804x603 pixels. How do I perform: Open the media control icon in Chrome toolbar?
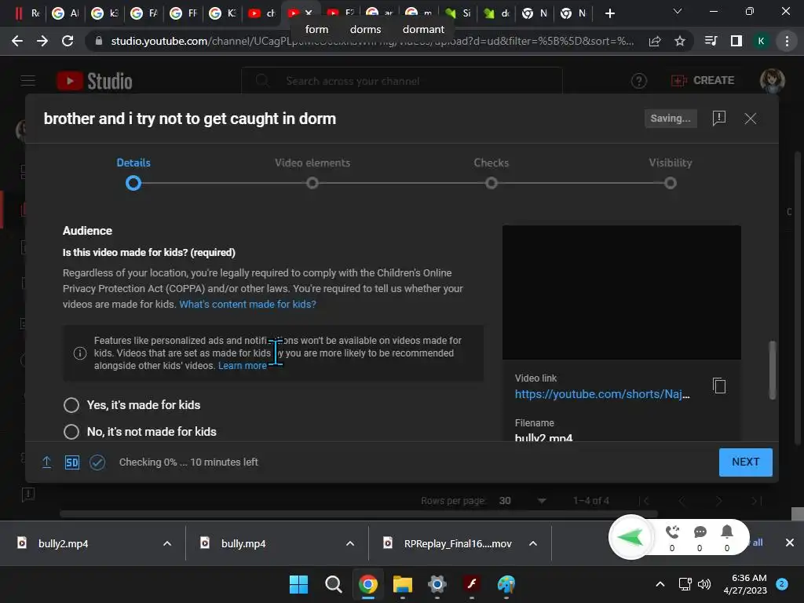(x=711, y=41)
